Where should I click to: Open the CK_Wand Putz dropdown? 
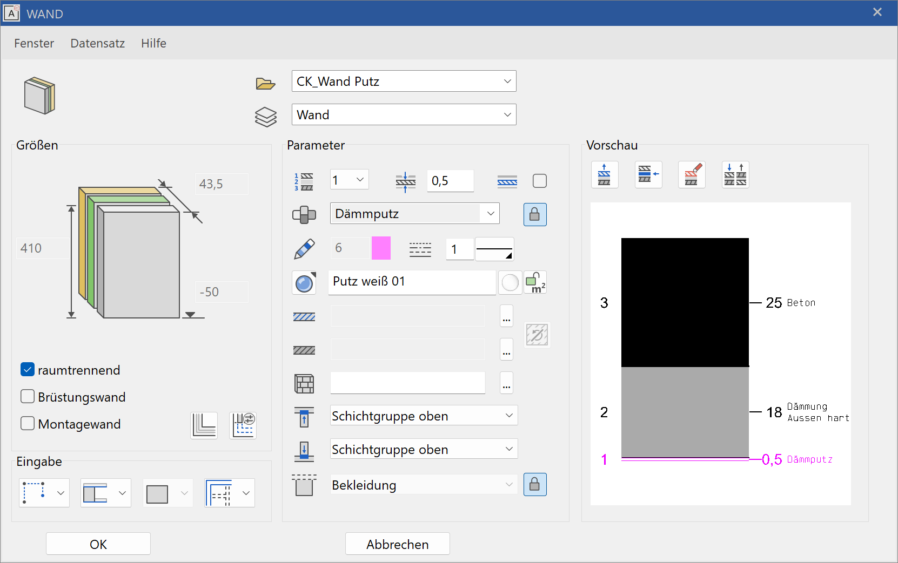click(x=404, y=81)
